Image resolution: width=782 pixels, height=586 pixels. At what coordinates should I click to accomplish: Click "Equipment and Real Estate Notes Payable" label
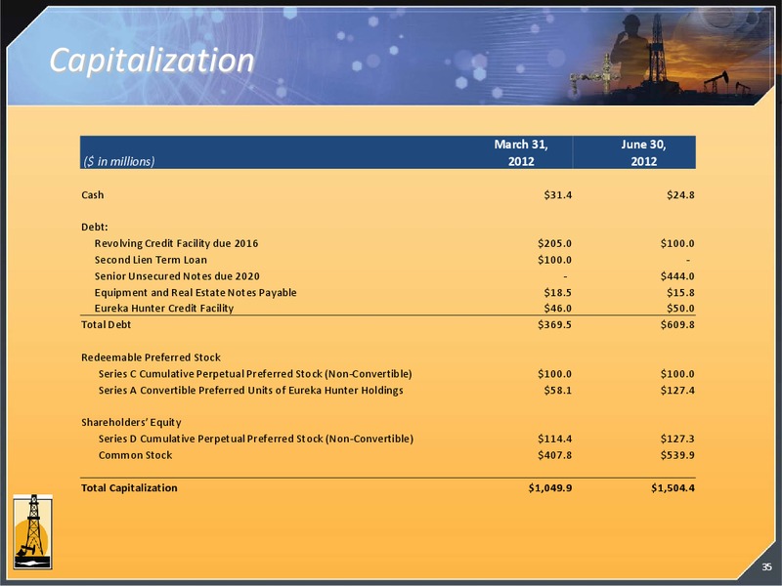point(195,292)
